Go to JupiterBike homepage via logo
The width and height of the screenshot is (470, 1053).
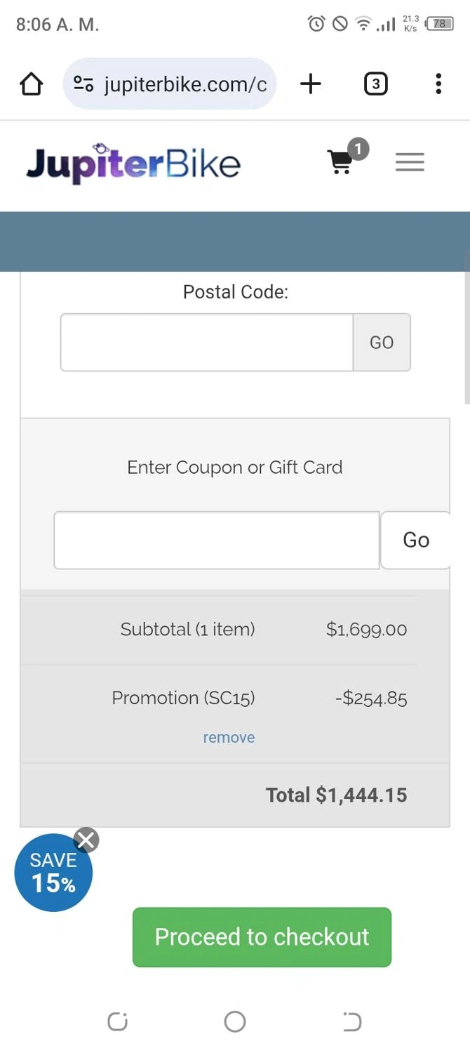pos(133,164)
